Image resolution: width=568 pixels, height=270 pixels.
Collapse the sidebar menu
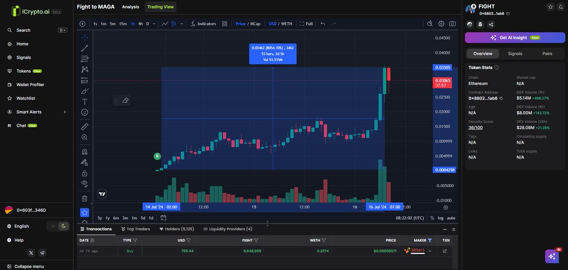[x=26, y=266]
